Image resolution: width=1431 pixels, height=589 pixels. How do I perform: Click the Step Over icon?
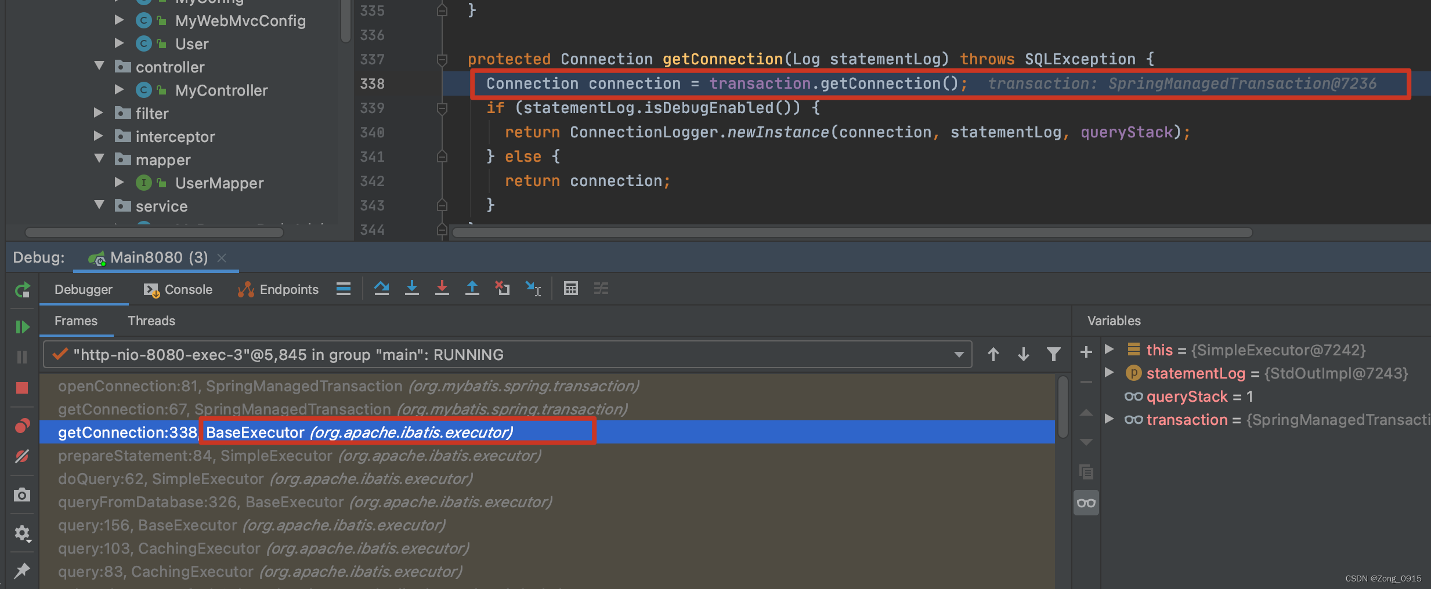pyautogui.click(x=381, y=288)
